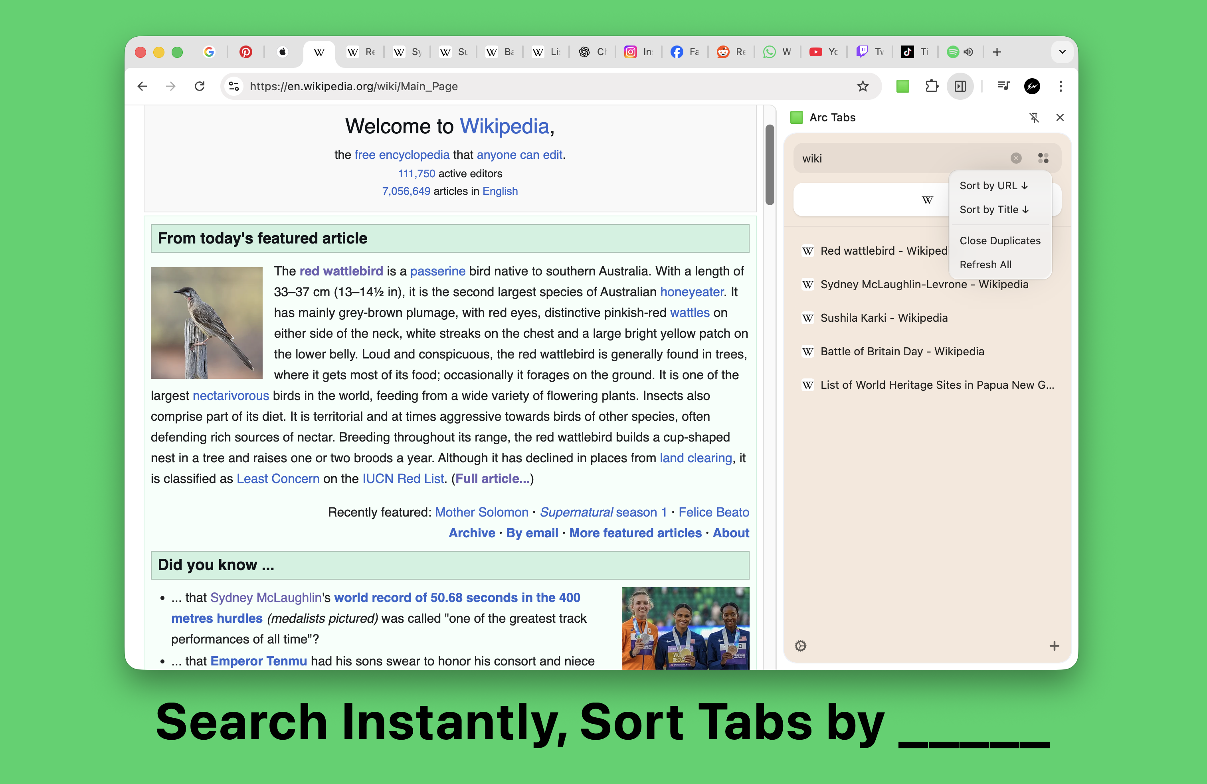
Task: Open the passerine link
Action: click(438, 271)
